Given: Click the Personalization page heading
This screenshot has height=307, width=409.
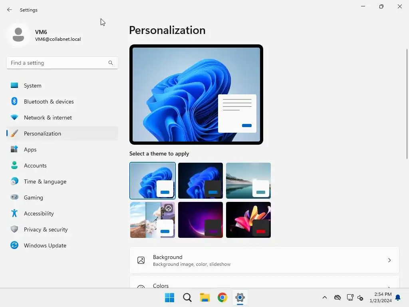Looking at the screenshot, I should 167,30.
